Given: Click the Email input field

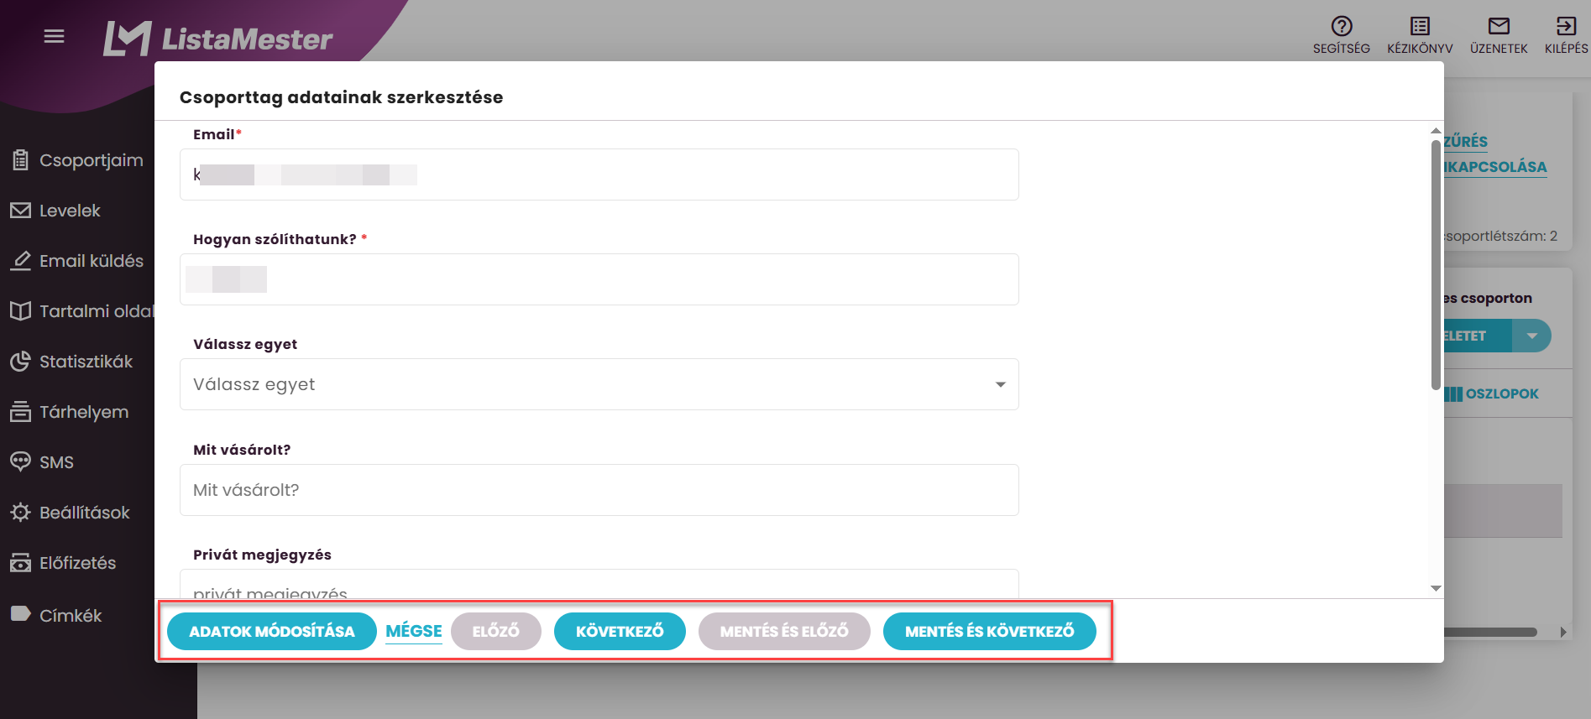Looking at the screenshot, I should coord(599,175).
